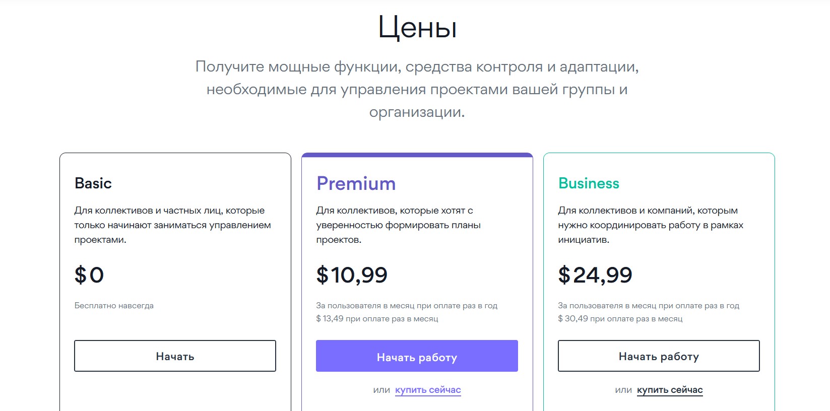The height and width of the screenshot is (411, 830).
Task: Click the $0 price on Basic
Action: pos(89,275)
